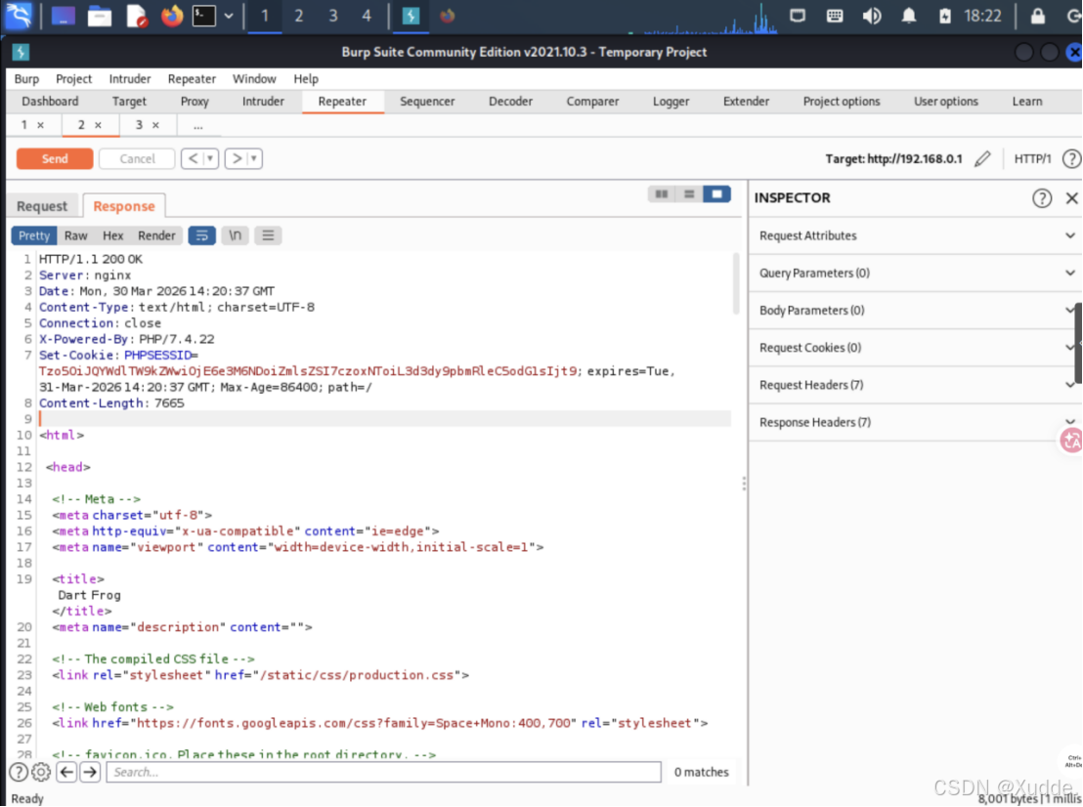This screenshot has height=807, width=1083.
Task: Open the back history dropdown arrow
Action: point(211,159)
